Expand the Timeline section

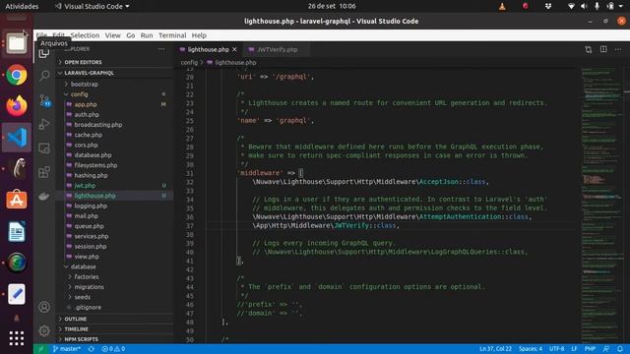tap(114, 328)
